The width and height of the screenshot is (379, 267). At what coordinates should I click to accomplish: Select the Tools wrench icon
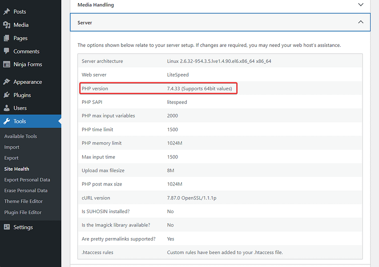click(x=8, y=121)
